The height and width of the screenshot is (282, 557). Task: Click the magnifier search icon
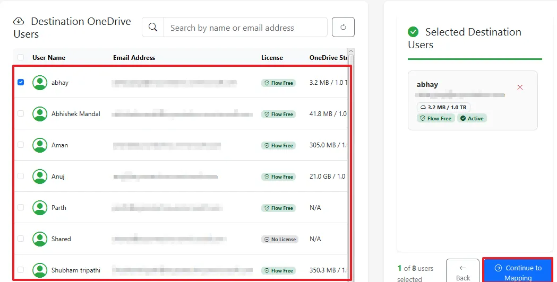click(x=153, y=27)
